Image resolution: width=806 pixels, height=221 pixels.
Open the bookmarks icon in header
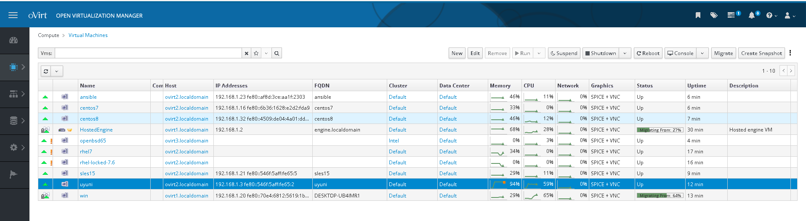pyautogui.click(x=698, y=15)
